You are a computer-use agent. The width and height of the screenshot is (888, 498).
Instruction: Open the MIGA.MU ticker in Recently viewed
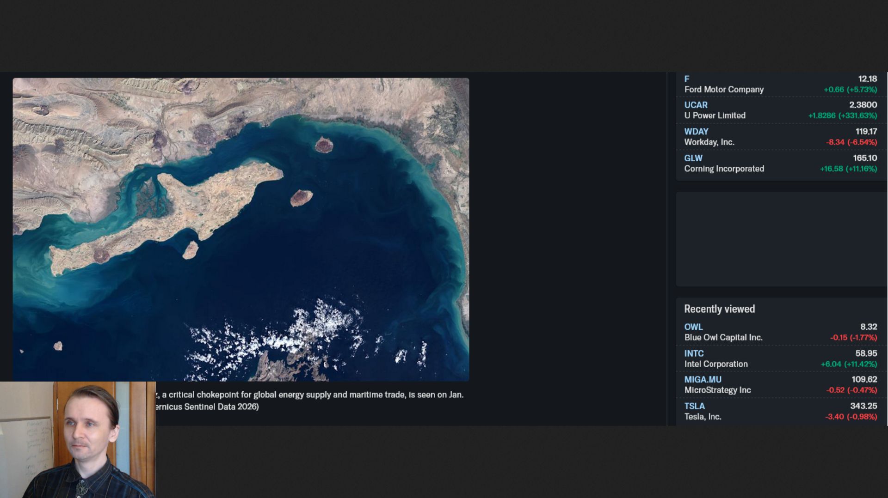[x=703, y=380]
